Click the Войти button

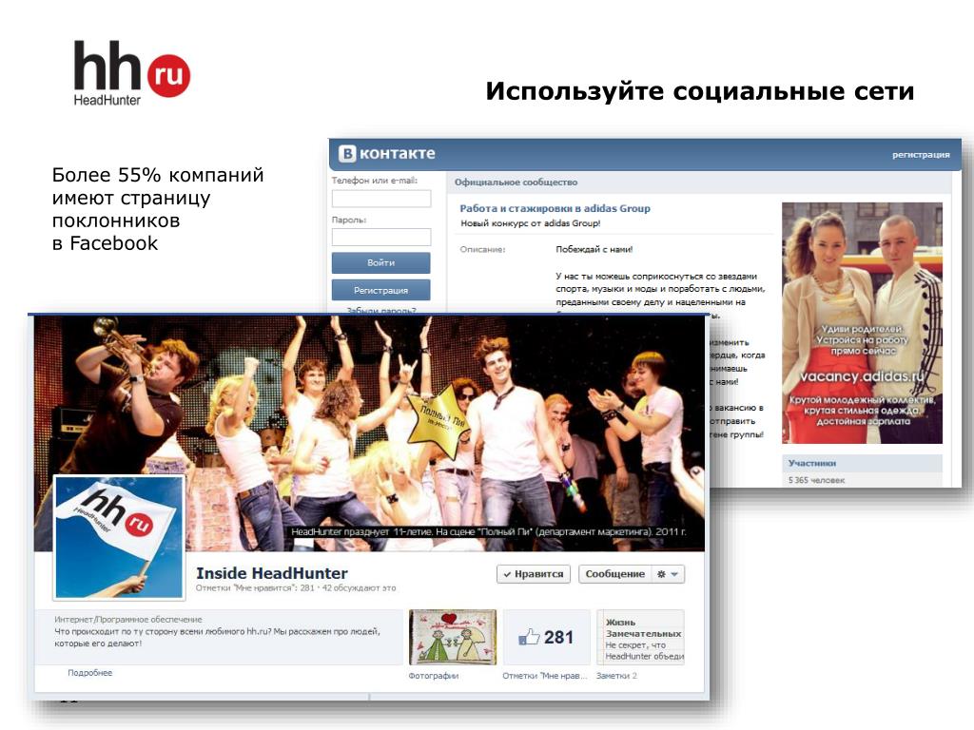click(380, 262)
